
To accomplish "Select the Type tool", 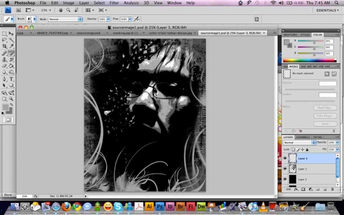I will (11, 79).
